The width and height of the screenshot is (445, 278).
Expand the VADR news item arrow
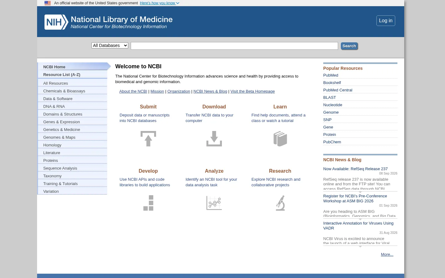pos(360,246)
